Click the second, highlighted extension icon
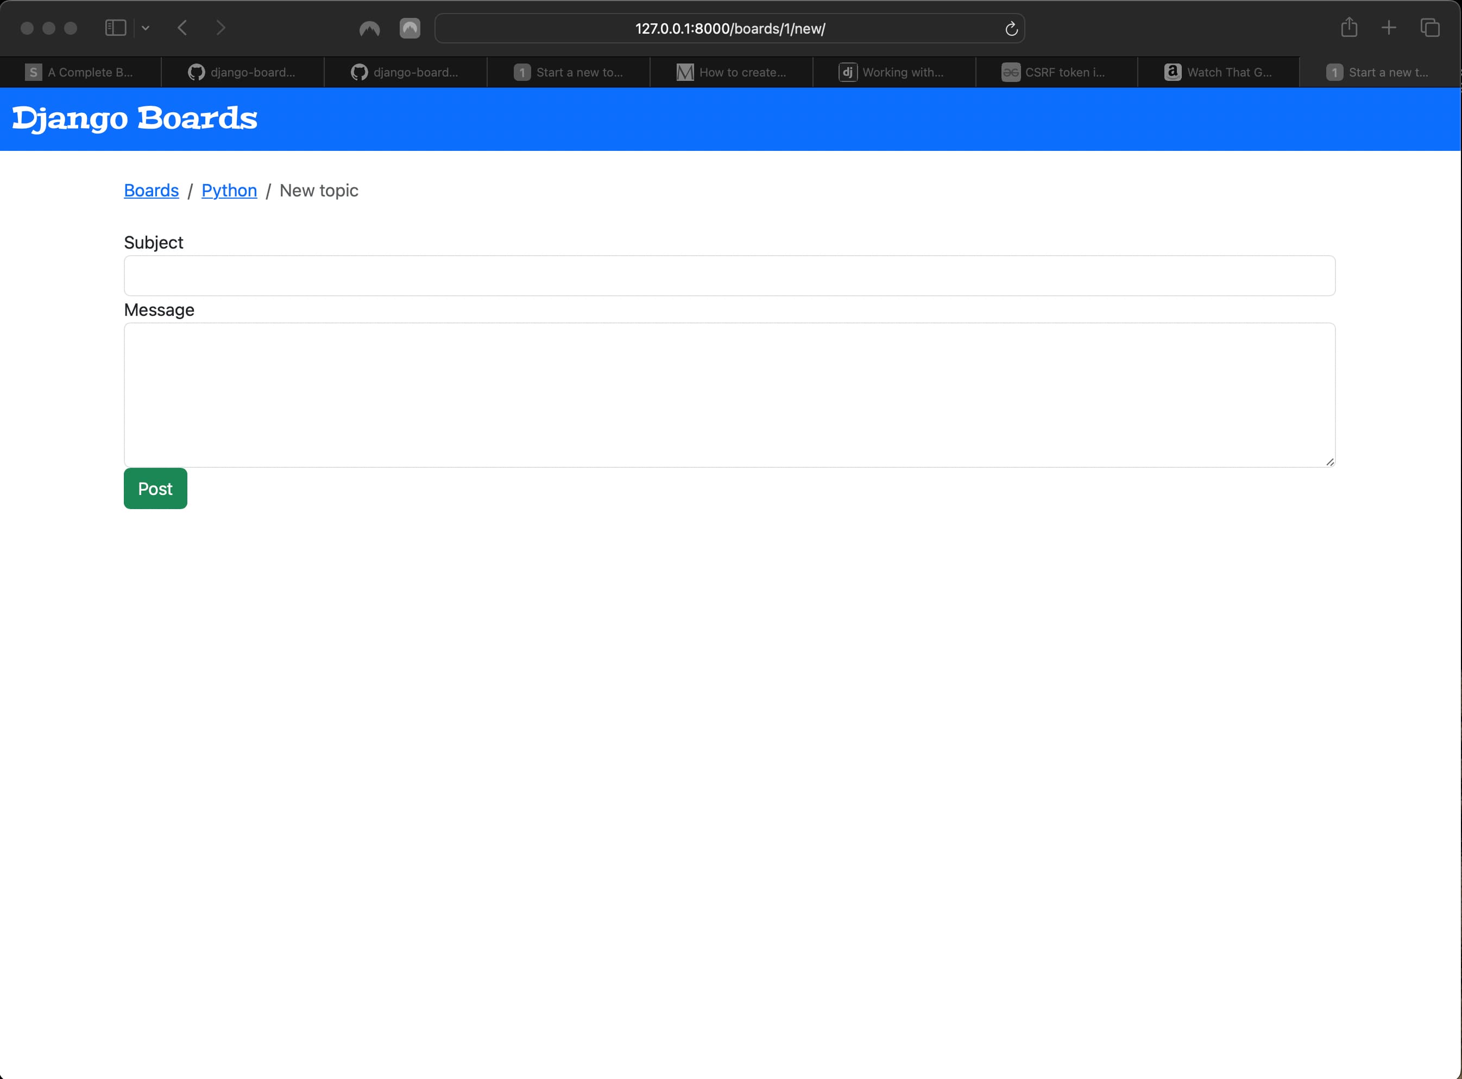The width and height of the screenshot is (1462, 1079). click(x=410, y=28)
